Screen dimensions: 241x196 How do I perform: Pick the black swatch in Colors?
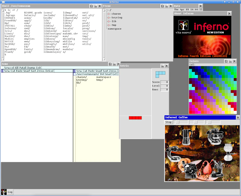pyautogui.click(x=190, y=68)
